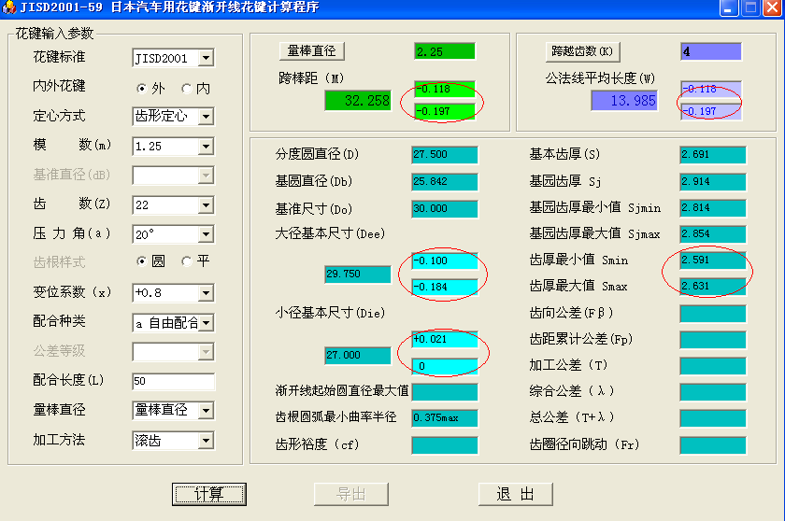Image resolution: width=785 pixels, height=521 pixels.
Task: Click the 基园齿厚 Sj value 2.914
Action: coord(713,181)
